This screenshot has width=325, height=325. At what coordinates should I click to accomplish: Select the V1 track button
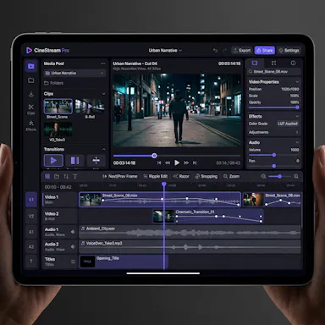tap(31, 200)
